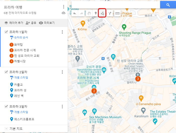This screenshot has width=176, height=133.
Task: Click Krčma restaurant pin on map
Action: tap(83, 24)
